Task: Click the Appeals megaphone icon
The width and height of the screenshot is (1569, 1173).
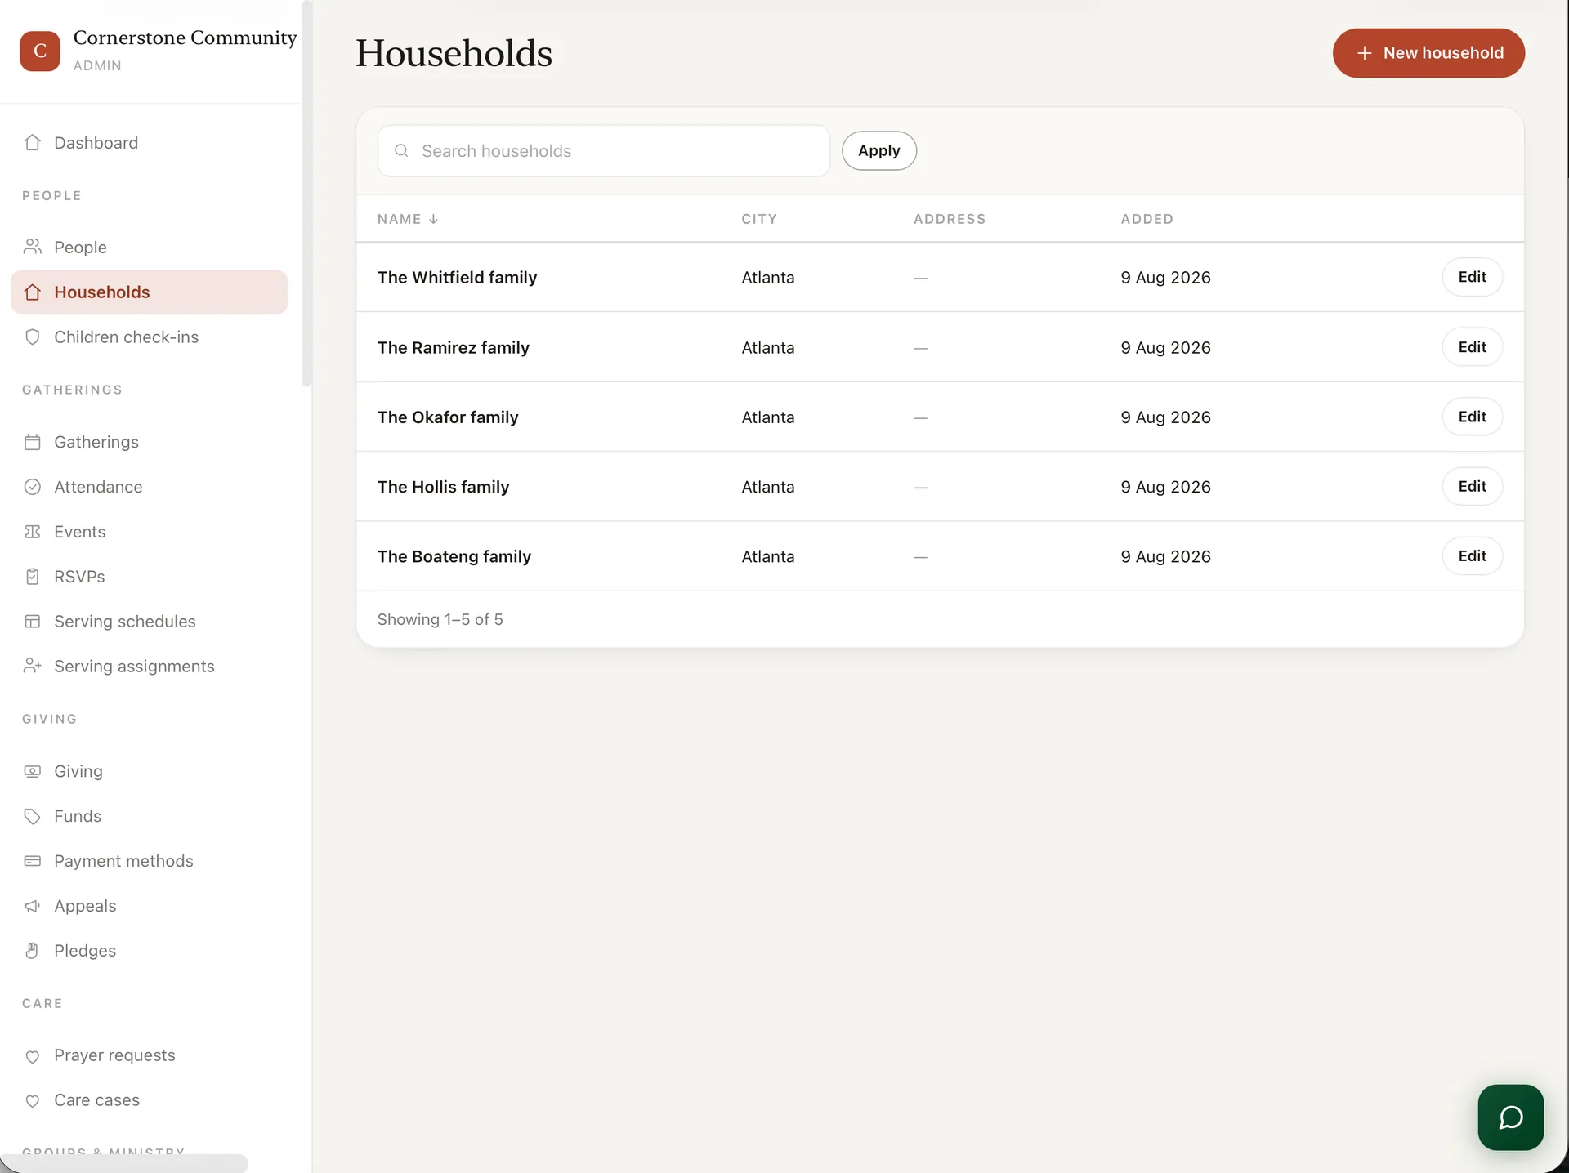Action: pos(33,906)
